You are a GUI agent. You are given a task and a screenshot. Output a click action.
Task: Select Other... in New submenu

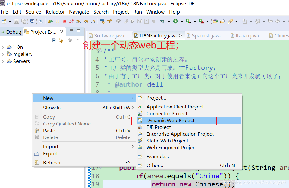click(189, 166)
